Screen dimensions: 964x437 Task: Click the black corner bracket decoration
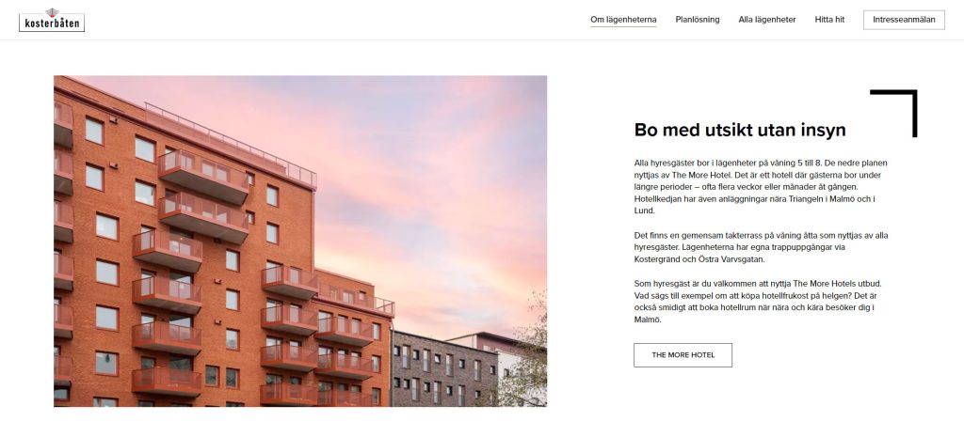pyautogui.click(x=893, y=113)
